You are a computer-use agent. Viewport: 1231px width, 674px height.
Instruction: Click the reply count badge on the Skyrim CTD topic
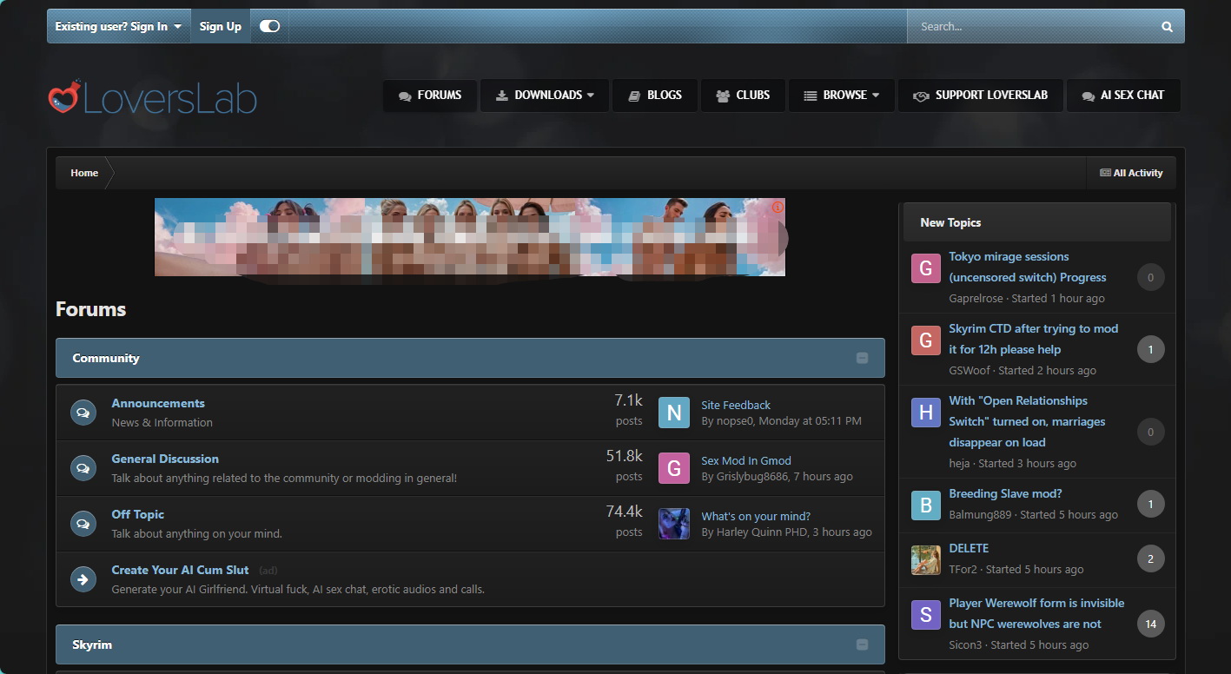coord(1151,350)
